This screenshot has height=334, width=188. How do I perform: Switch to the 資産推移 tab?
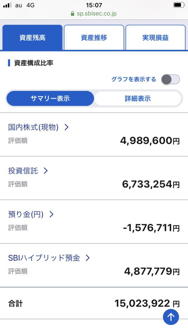click(x=94, y=38)
